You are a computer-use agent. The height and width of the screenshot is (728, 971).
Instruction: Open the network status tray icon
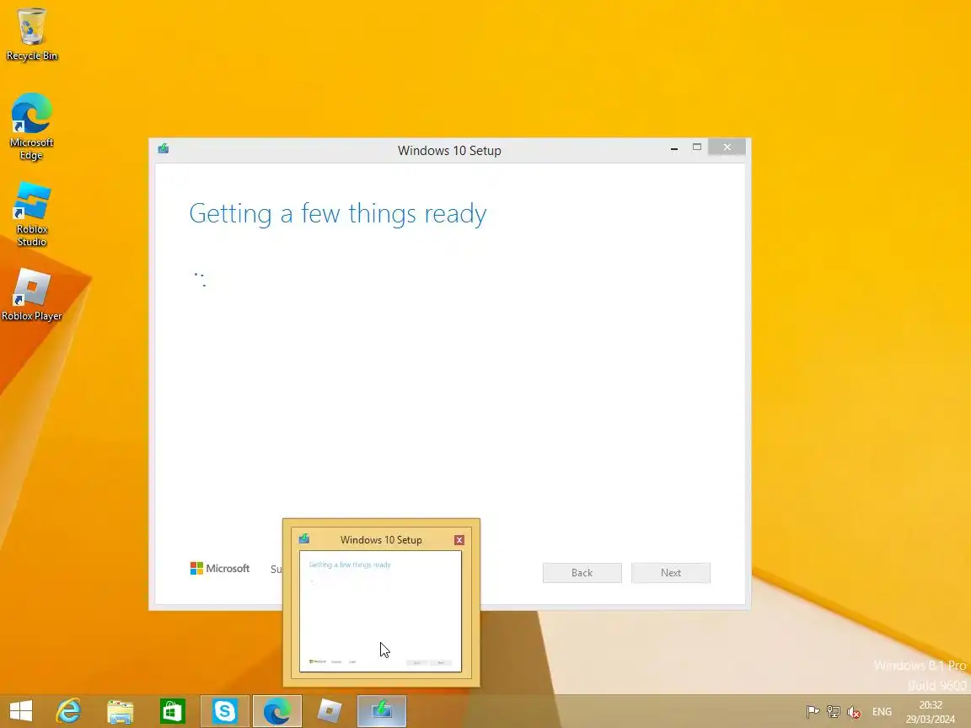click(834, 712)
